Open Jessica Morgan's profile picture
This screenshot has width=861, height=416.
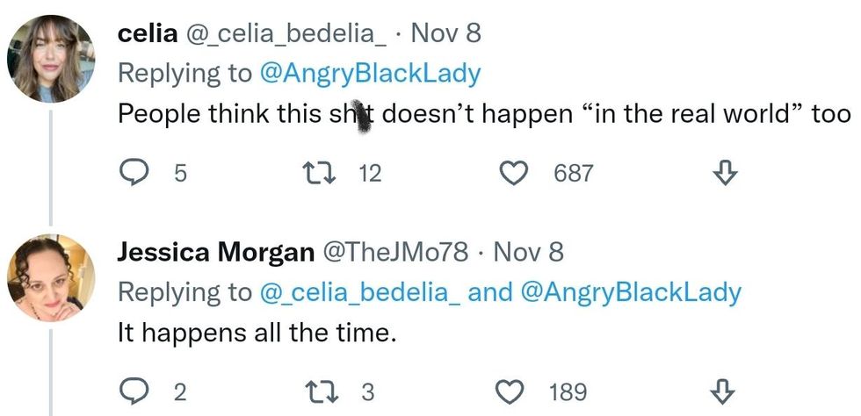tap(51, 277)
